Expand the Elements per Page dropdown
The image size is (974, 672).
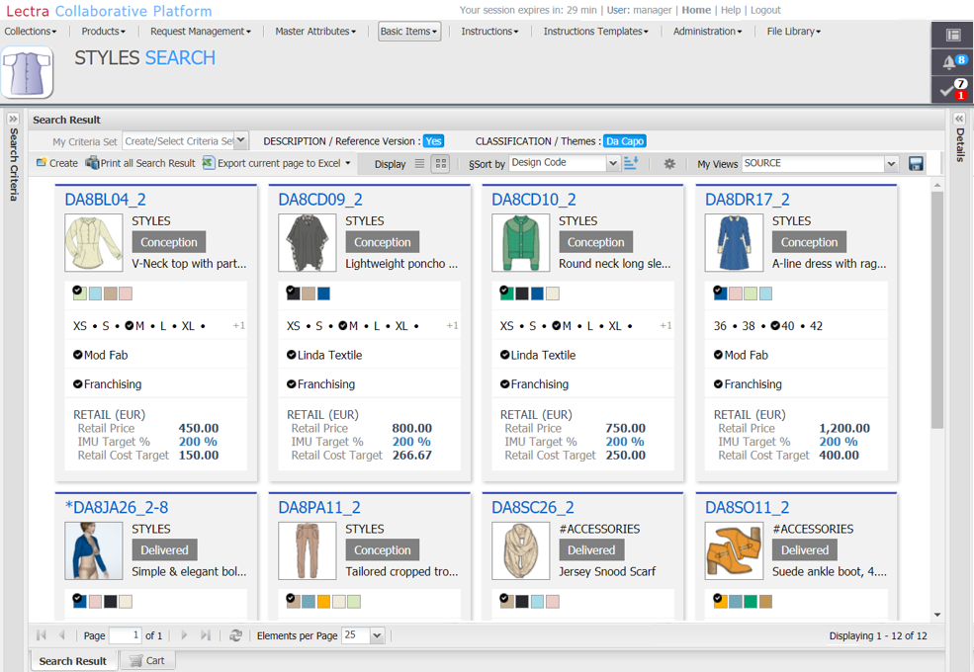coord(377,635)
